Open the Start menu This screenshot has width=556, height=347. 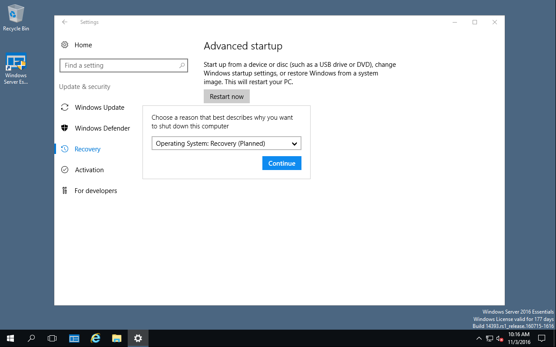click(x=10, y=338)
